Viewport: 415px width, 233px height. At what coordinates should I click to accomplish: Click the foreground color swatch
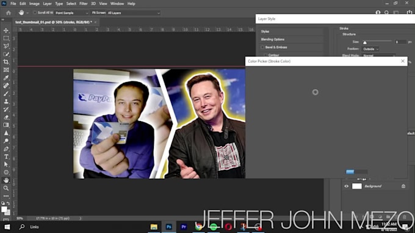4,209
